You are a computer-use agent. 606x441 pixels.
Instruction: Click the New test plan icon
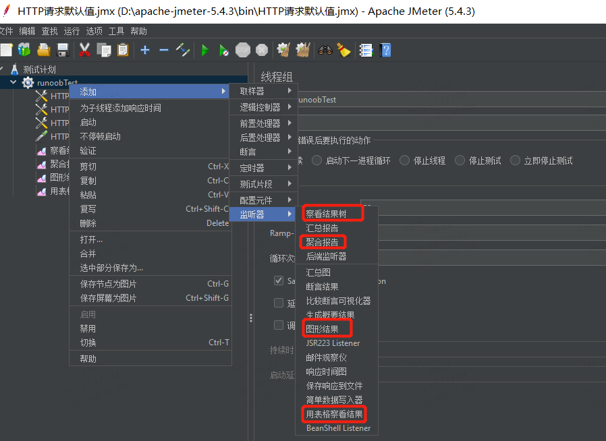point(6,50)
